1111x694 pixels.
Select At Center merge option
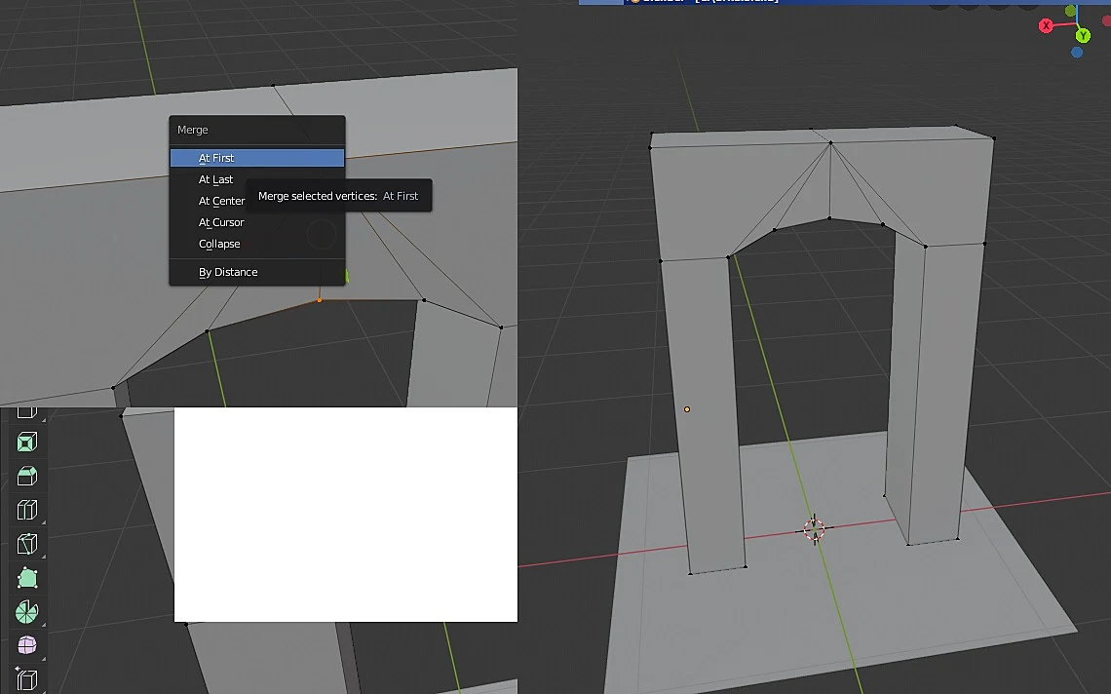(222, 201)
